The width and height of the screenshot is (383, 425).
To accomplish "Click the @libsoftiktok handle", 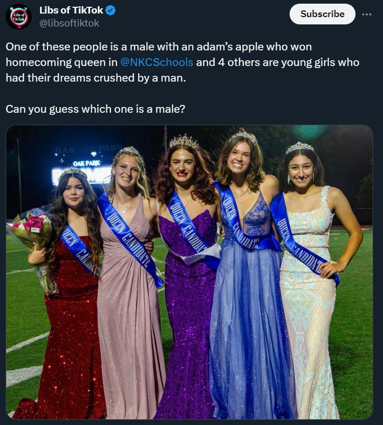I will (x=70, y=23).
